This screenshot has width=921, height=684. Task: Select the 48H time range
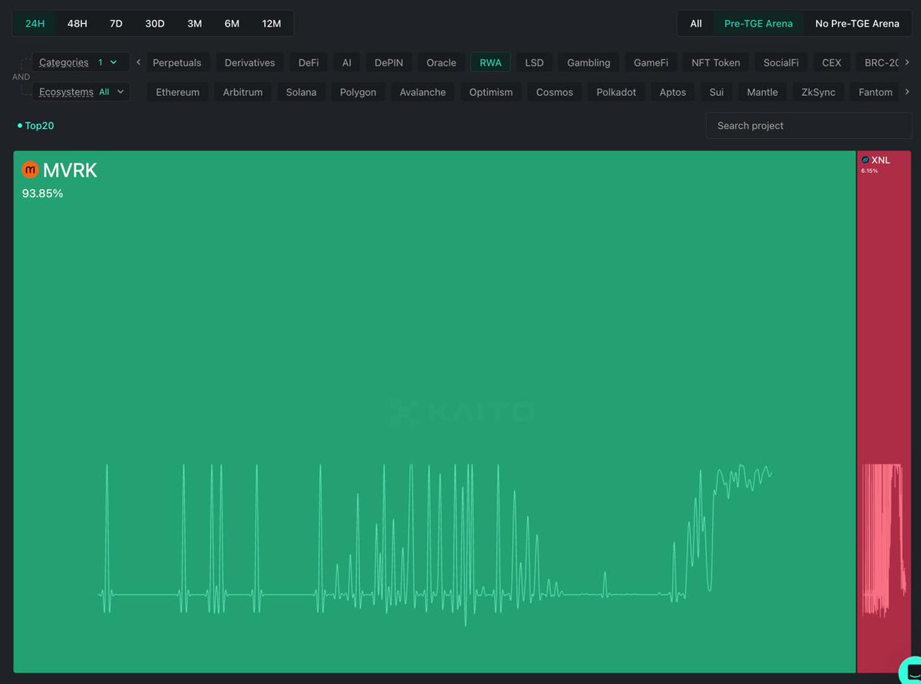77,24
